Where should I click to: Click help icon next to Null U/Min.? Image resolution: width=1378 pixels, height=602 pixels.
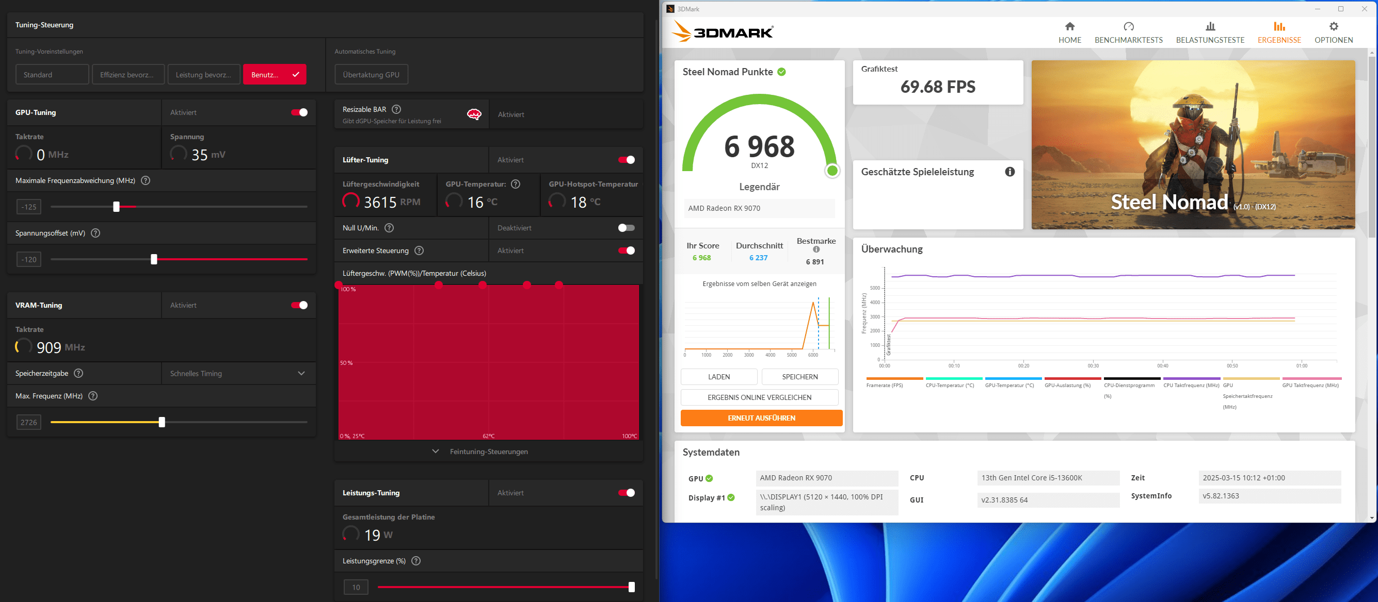(x=390, y=228)
